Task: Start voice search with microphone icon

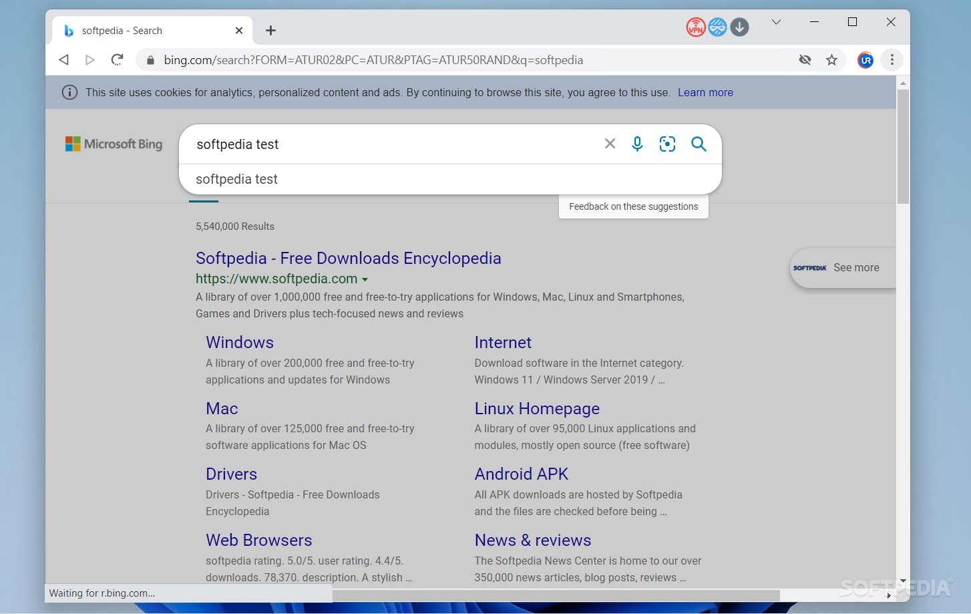Action: tap(637, 144)
